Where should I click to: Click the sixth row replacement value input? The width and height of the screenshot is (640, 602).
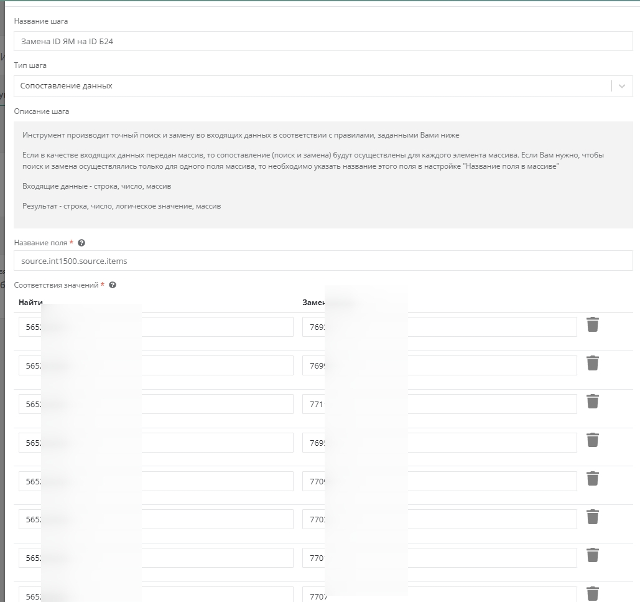click(x=439, y=519)
